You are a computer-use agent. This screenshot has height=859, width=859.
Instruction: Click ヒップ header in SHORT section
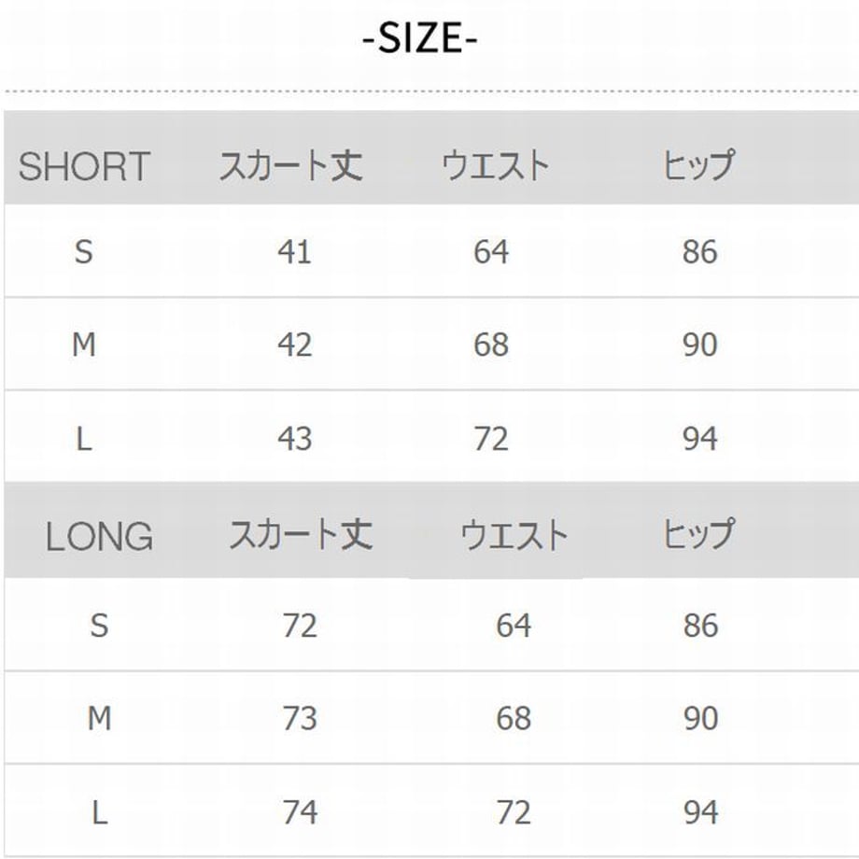click(x=698, y=164)
